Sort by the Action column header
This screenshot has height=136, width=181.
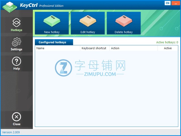[133, 48]
